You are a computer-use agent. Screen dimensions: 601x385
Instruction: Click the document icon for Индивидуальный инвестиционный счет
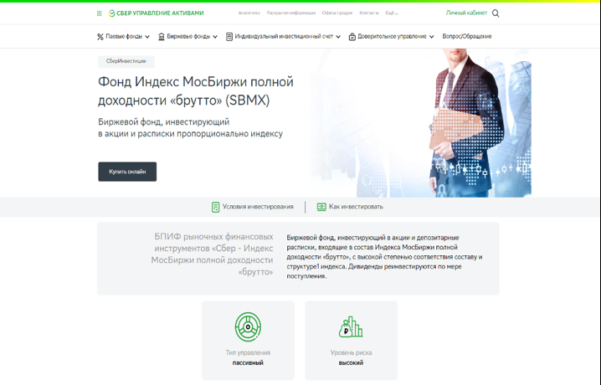tap(229, 37)
